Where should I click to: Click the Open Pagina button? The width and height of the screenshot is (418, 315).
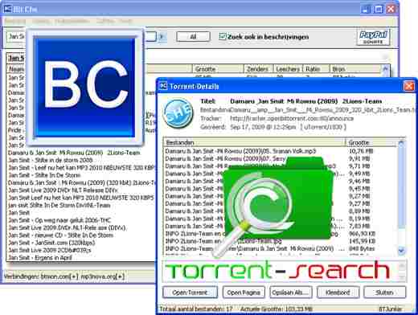coord(244,292)
